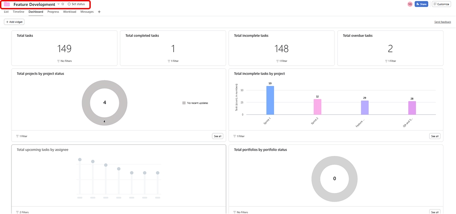456x214 pixels.
Task: Click the QA bar showing 28
Action: [x=412, y=108]
